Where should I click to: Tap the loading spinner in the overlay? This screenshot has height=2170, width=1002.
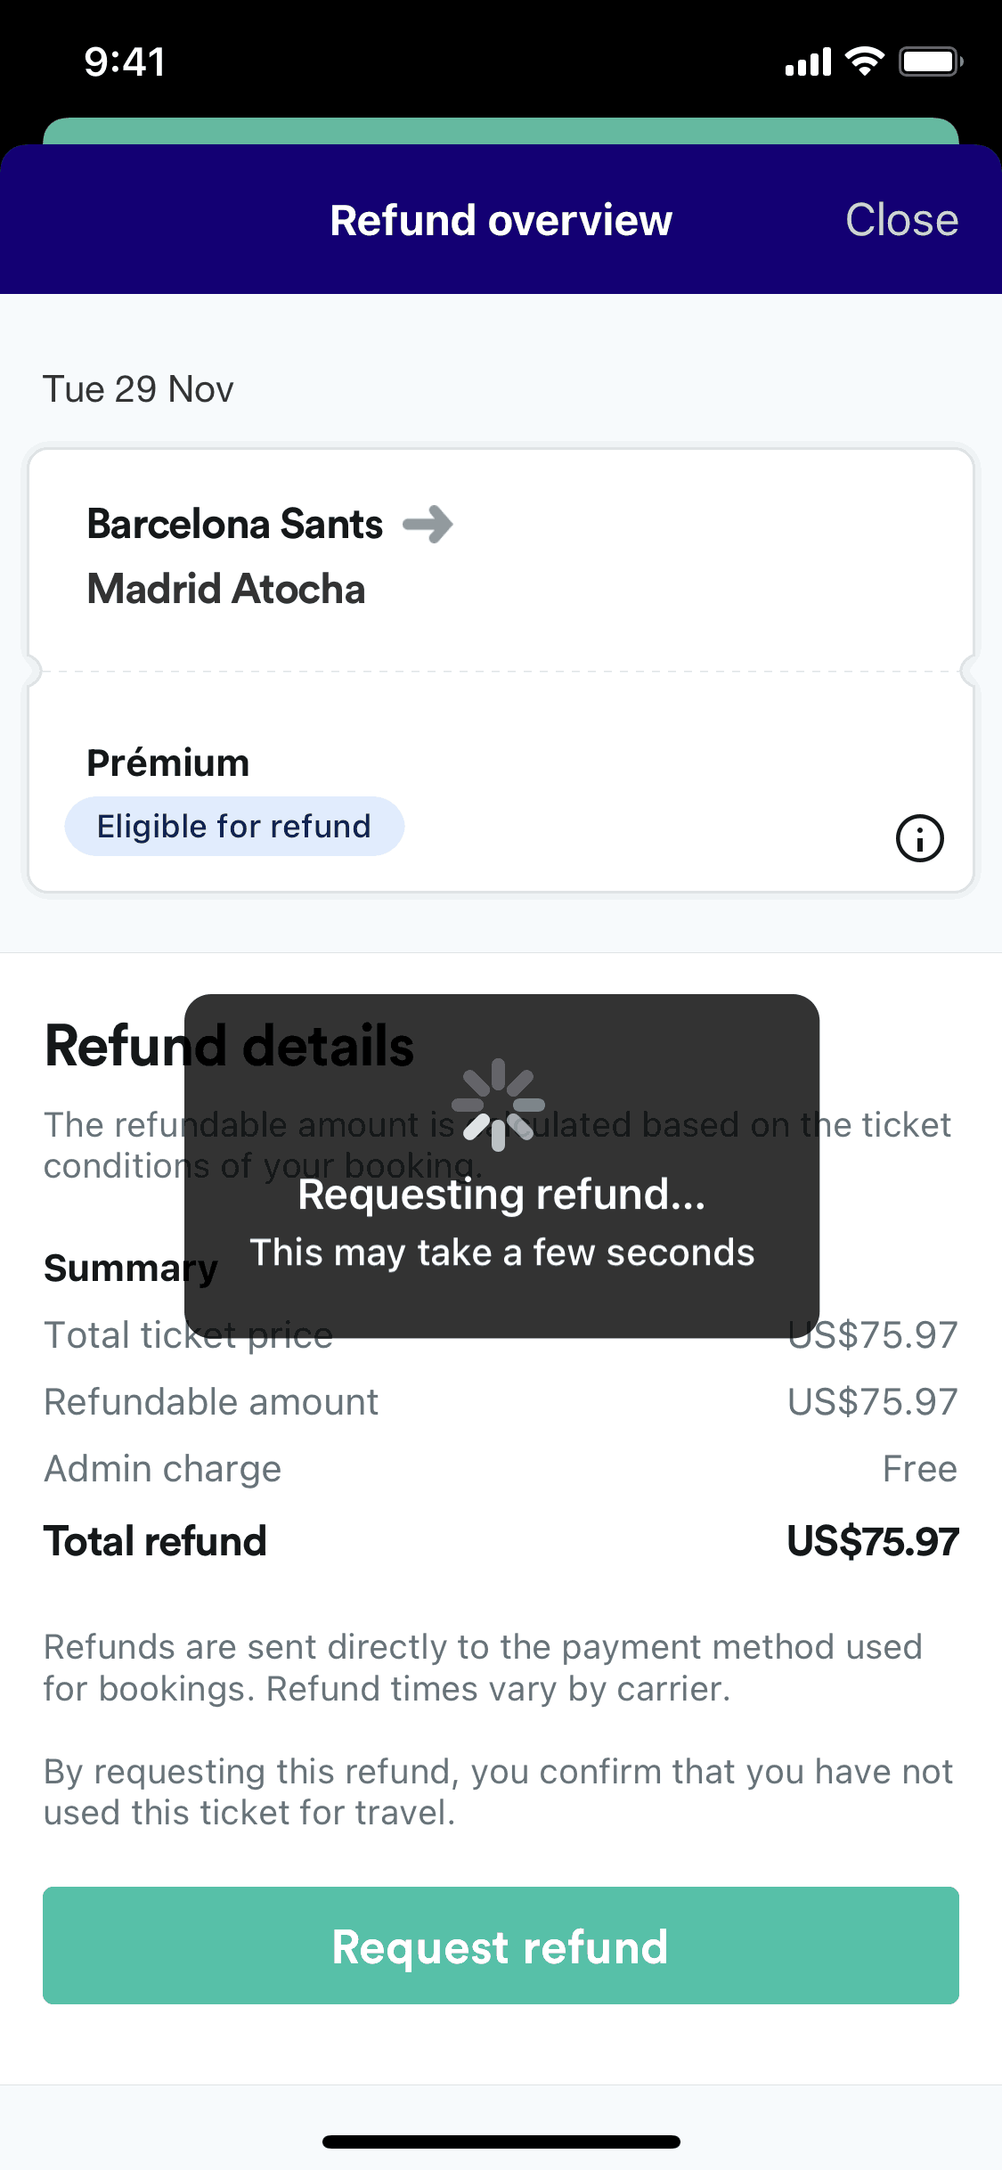tap(498, 1105)
